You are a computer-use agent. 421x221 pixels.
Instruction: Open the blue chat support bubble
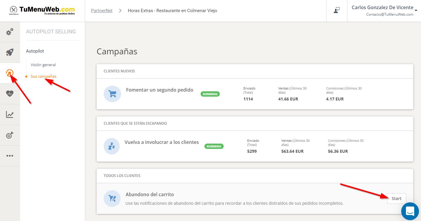(x=410, y=211)
